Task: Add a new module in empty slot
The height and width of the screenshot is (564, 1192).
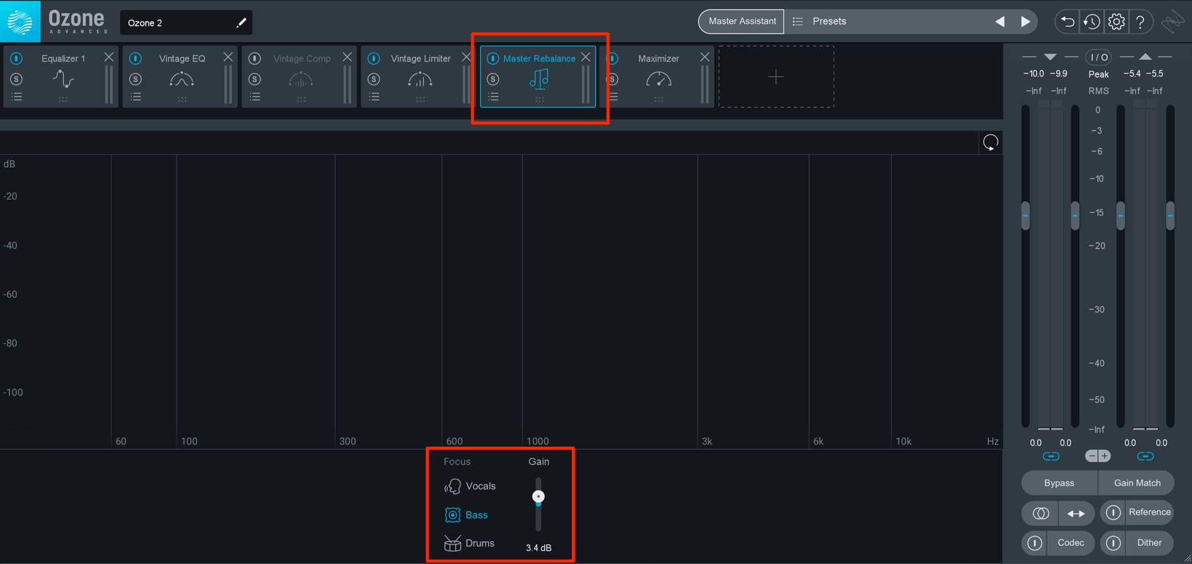Action: coord(776,76)
